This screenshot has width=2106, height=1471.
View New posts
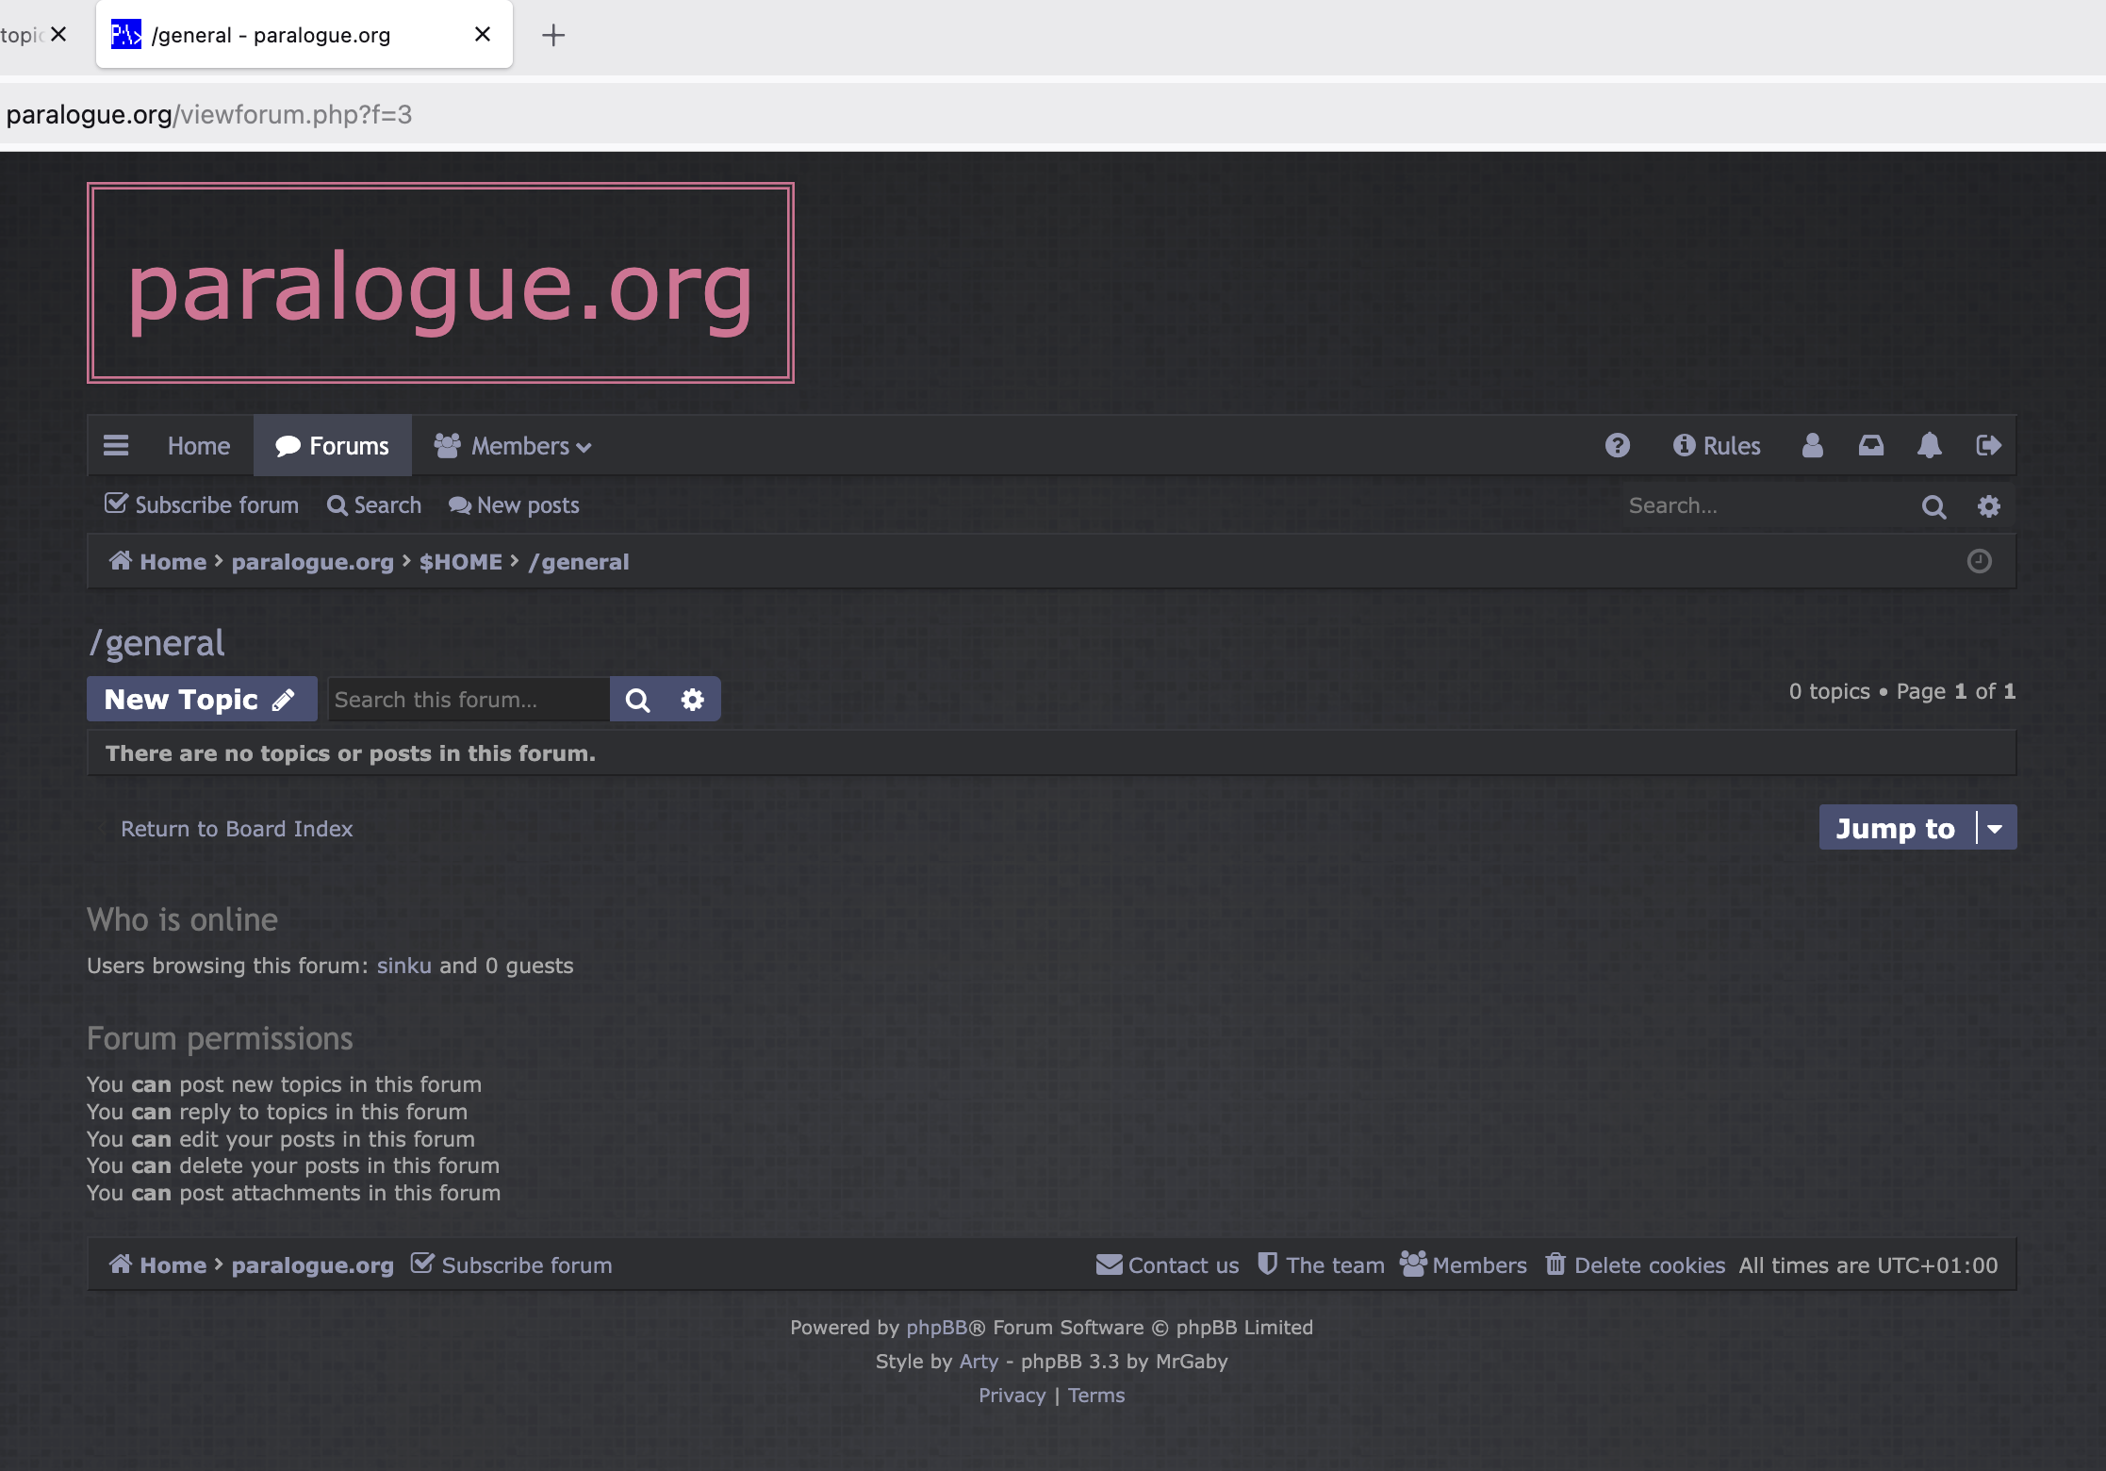[x=514, y=505]
